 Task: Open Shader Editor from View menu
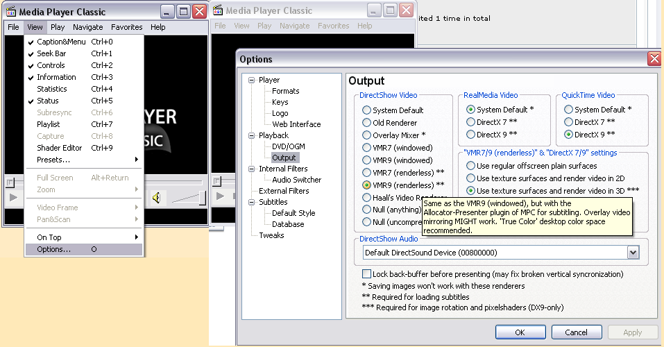84,148
